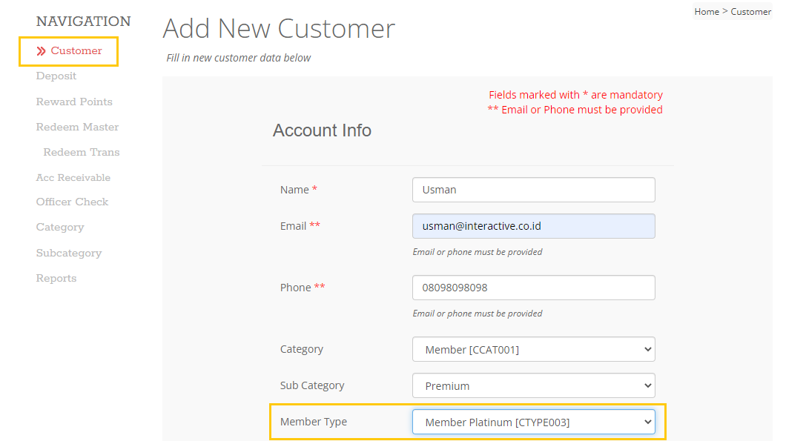Click the Home breadcrumb link
Screen dimensions: 806x441
(707, 12)
